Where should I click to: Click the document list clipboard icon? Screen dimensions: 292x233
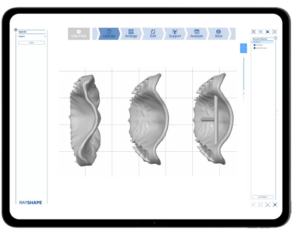tap(276, 38)
